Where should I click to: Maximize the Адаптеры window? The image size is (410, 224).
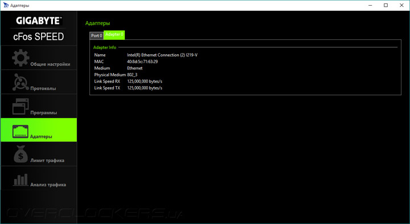click(386, 5)
